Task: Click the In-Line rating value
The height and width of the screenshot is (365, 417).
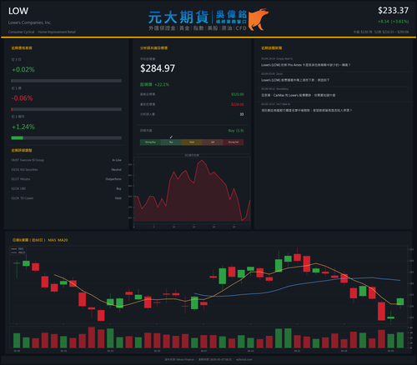Action: coord(117,160)
